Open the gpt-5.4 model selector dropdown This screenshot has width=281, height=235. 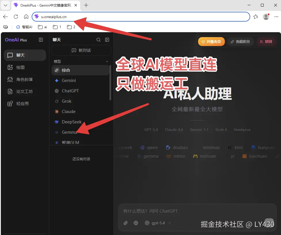coord(158,223)
